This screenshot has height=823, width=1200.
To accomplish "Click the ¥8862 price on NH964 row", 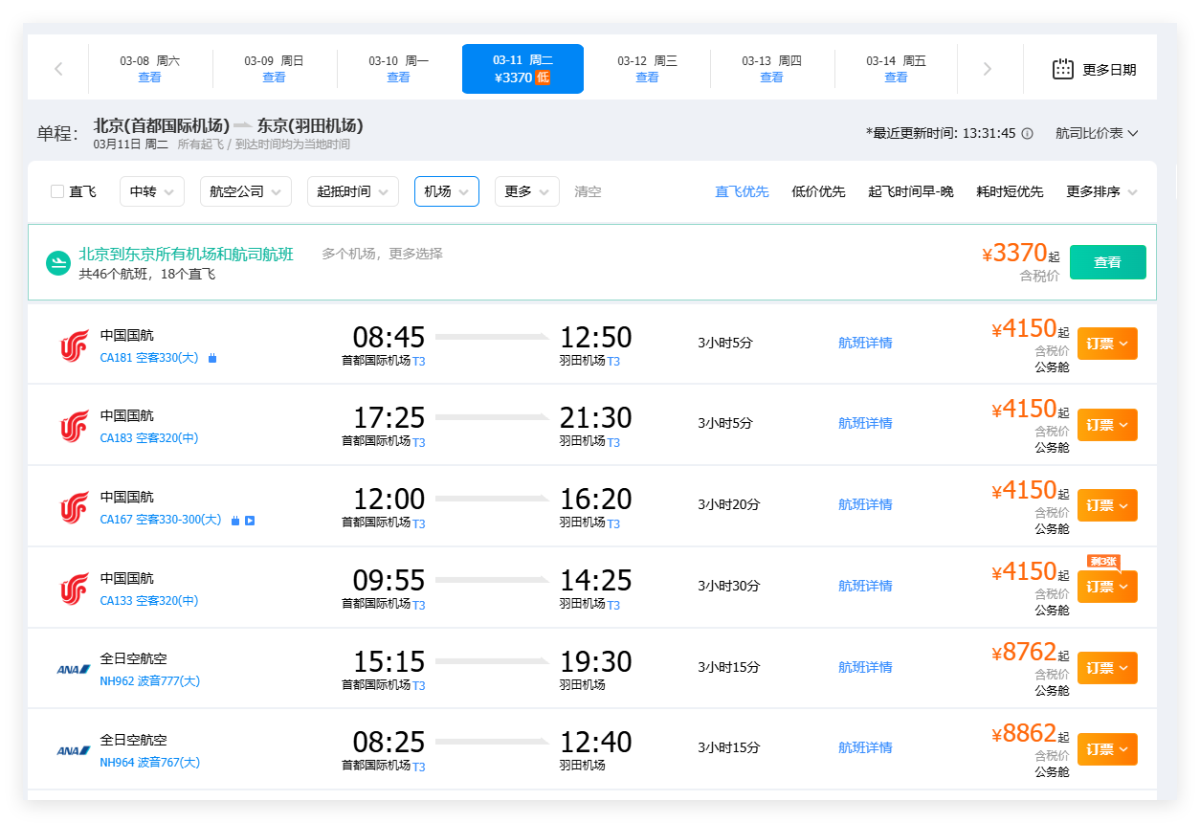I will pos(1025,734).
